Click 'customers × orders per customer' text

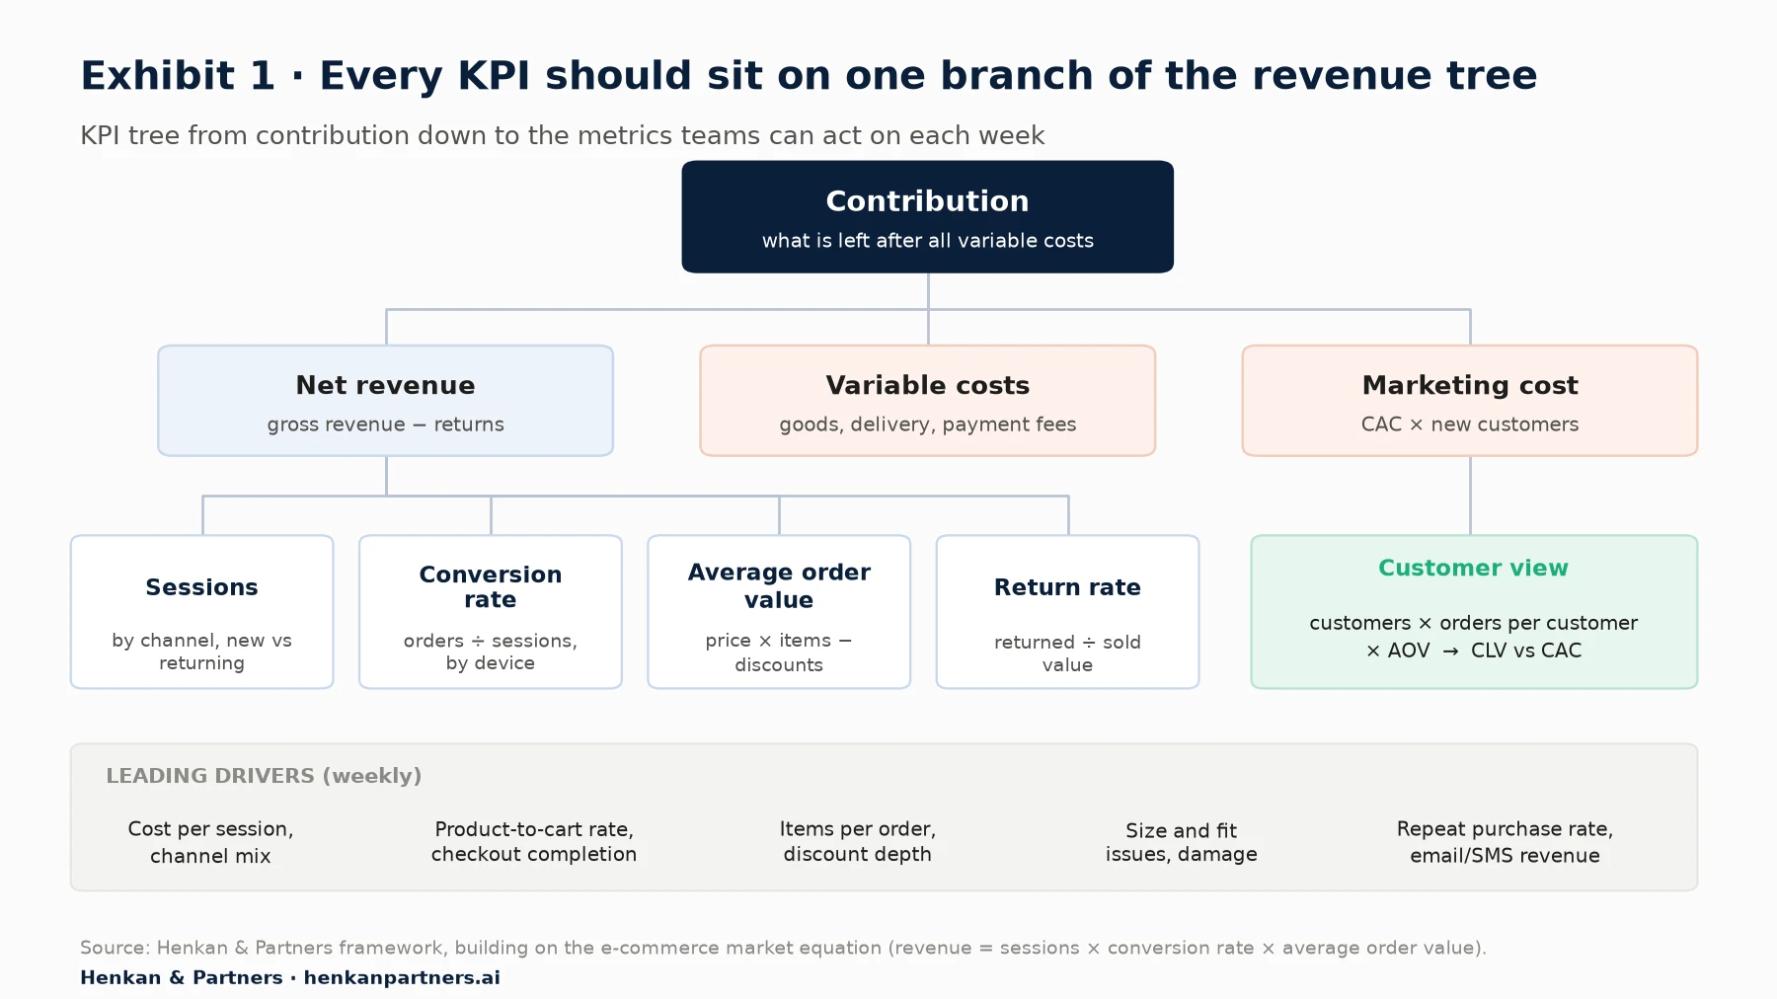(1474, 623)
